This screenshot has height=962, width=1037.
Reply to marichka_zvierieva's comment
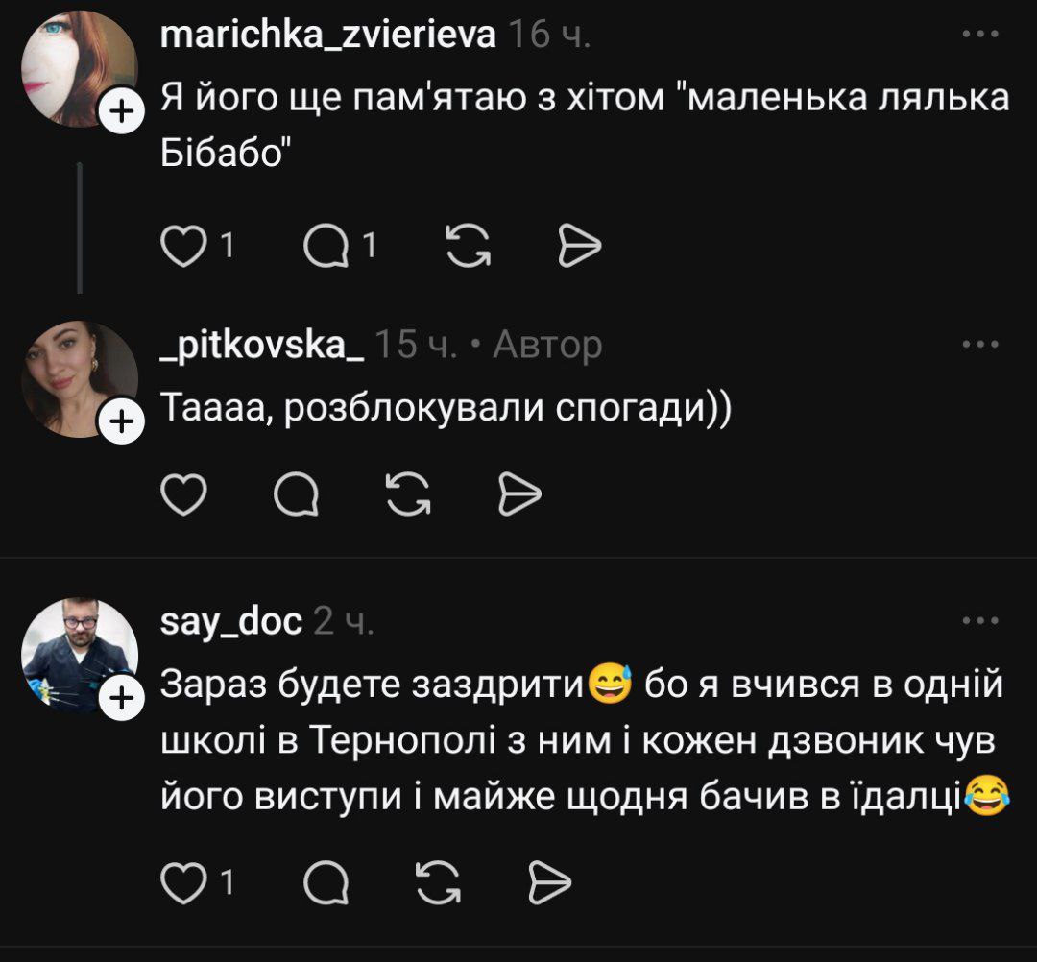(x=325, y=248)
